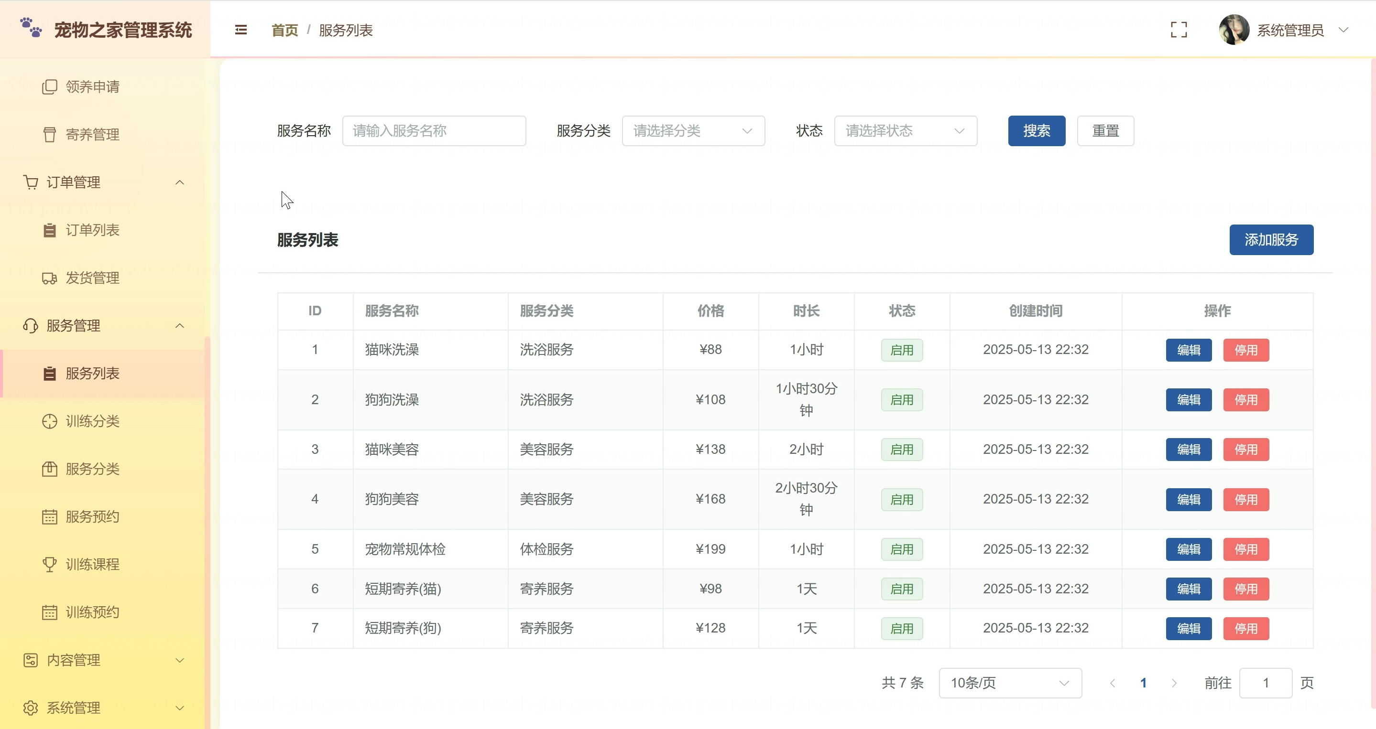The height and width of the screenshot is (729, 1376).
Task: Disable service 猫咪洗澡 with 停用 button
Action: [1245, 350]
